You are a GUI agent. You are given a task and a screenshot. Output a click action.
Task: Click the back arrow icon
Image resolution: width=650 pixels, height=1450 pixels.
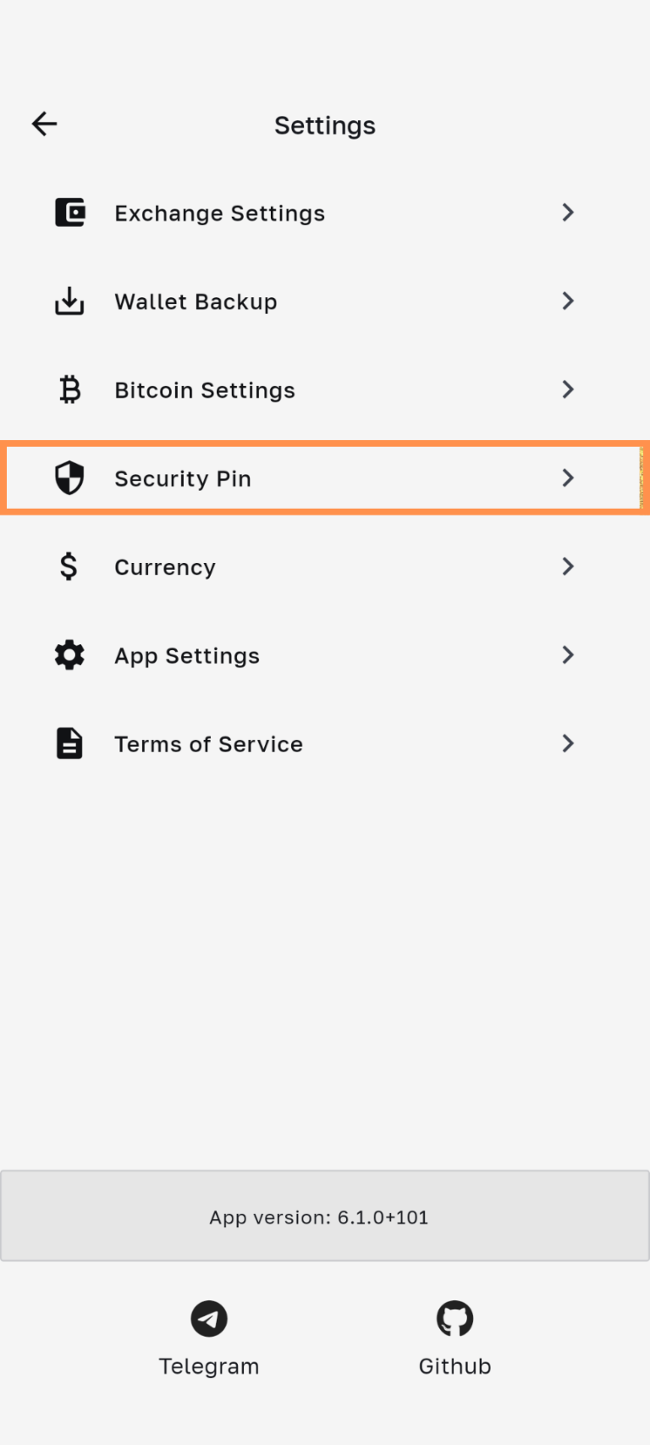(x=44, y=124)
